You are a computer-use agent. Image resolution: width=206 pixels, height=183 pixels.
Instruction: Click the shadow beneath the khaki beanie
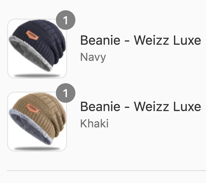point(37,148)
